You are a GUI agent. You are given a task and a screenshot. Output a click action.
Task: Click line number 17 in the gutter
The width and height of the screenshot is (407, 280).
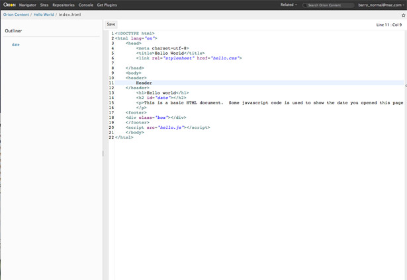[111, 112]
